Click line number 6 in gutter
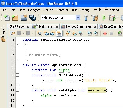Viewport: 123px width, 108px height. pos(13,65)
